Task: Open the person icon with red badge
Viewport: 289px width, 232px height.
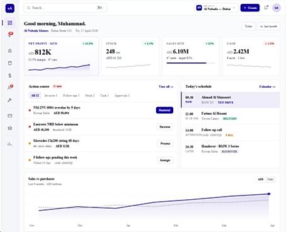Action: [10, 88]
